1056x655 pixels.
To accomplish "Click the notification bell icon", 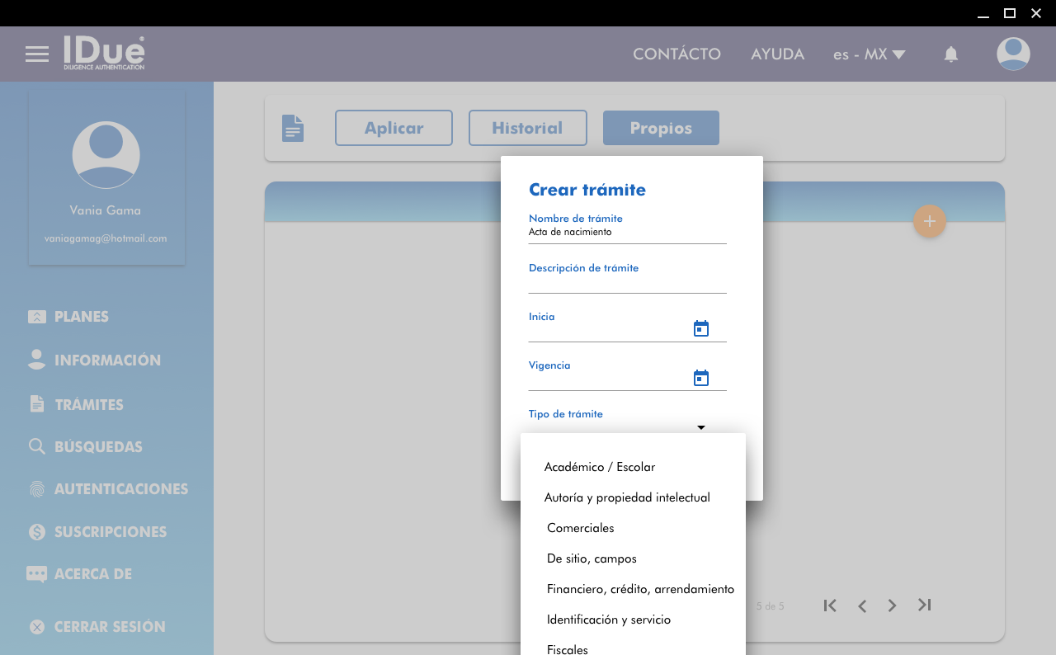I will tap(951, 54).
